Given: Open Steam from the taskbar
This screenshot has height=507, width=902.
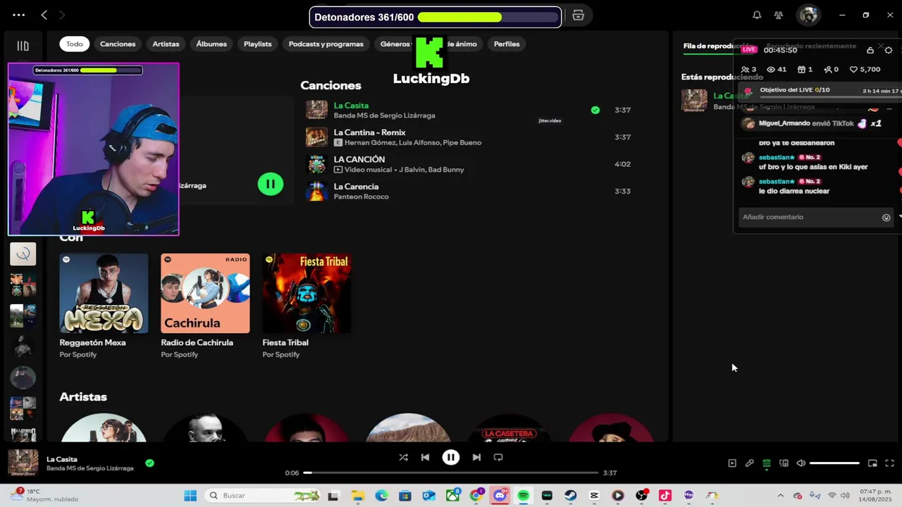Looking at the screenshot, I should [x=571, y=496].
